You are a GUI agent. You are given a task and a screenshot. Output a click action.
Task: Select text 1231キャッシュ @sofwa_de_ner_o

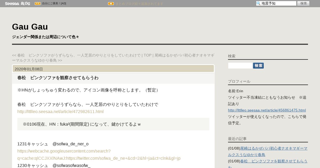[x=53, y=144]
